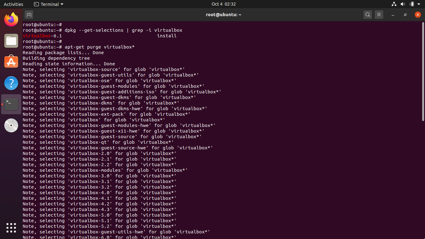Minimize the terminal window
The height and width of the screenshot is (239, 425).
coord(393,15)
